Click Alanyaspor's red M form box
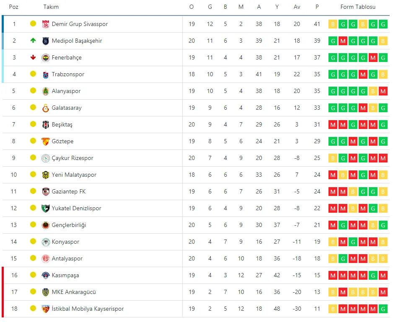The image size is (393, 322). coord(383,91)
